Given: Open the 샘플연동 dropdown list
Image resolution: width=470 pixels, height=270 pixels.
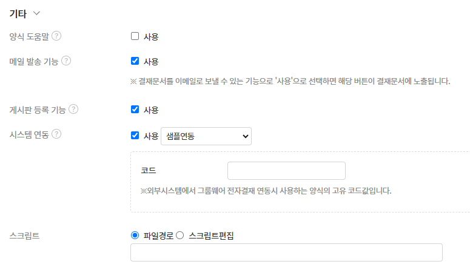Looking at the screenshot, I should [206, 136].
